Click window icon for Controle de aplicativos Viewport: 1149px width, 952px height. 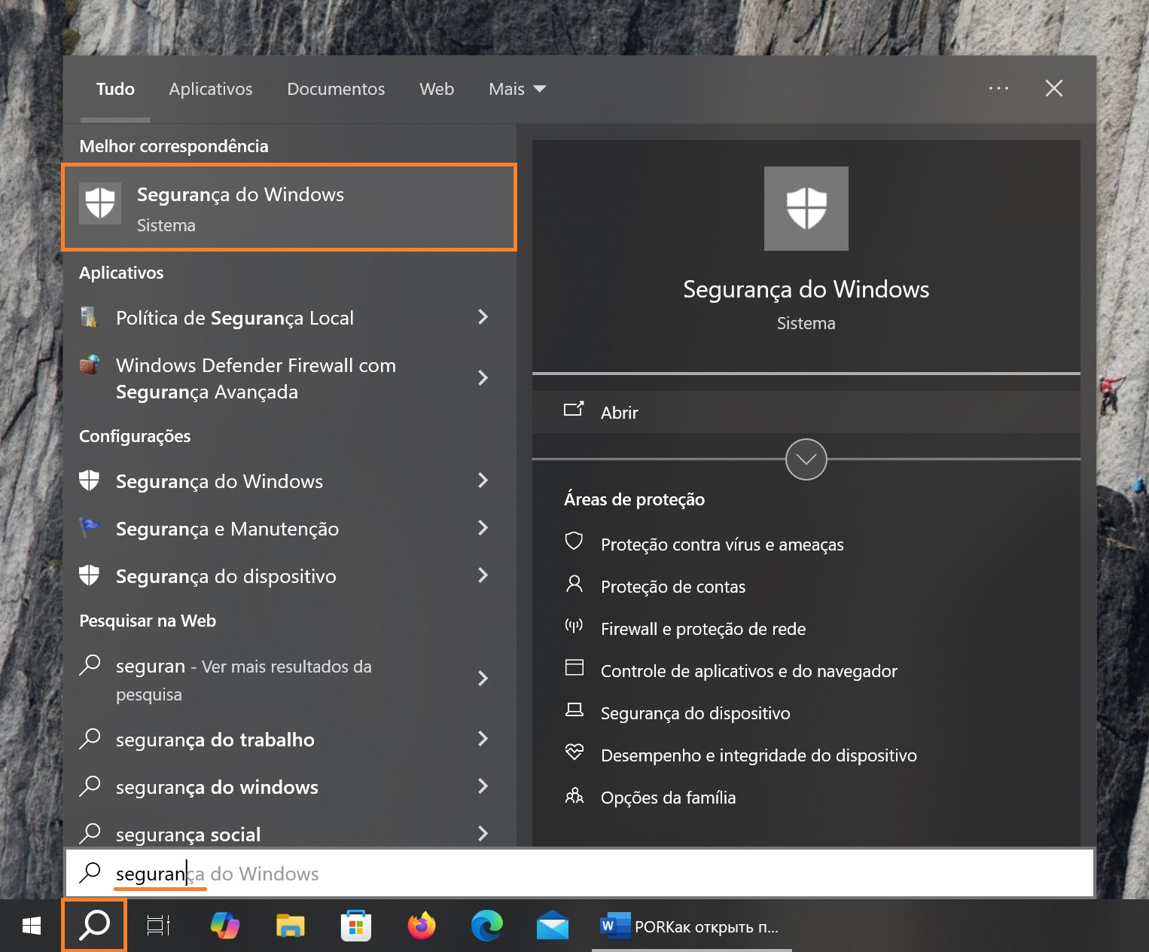(574, 667)
